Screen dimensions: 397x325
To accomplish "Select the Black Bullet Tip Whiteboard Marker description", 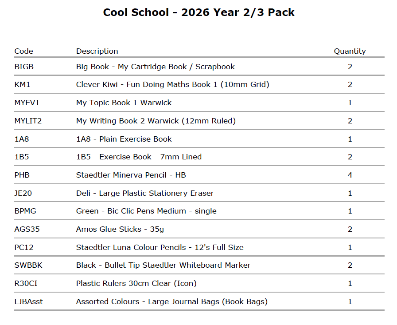I will (x=163, y=265).
